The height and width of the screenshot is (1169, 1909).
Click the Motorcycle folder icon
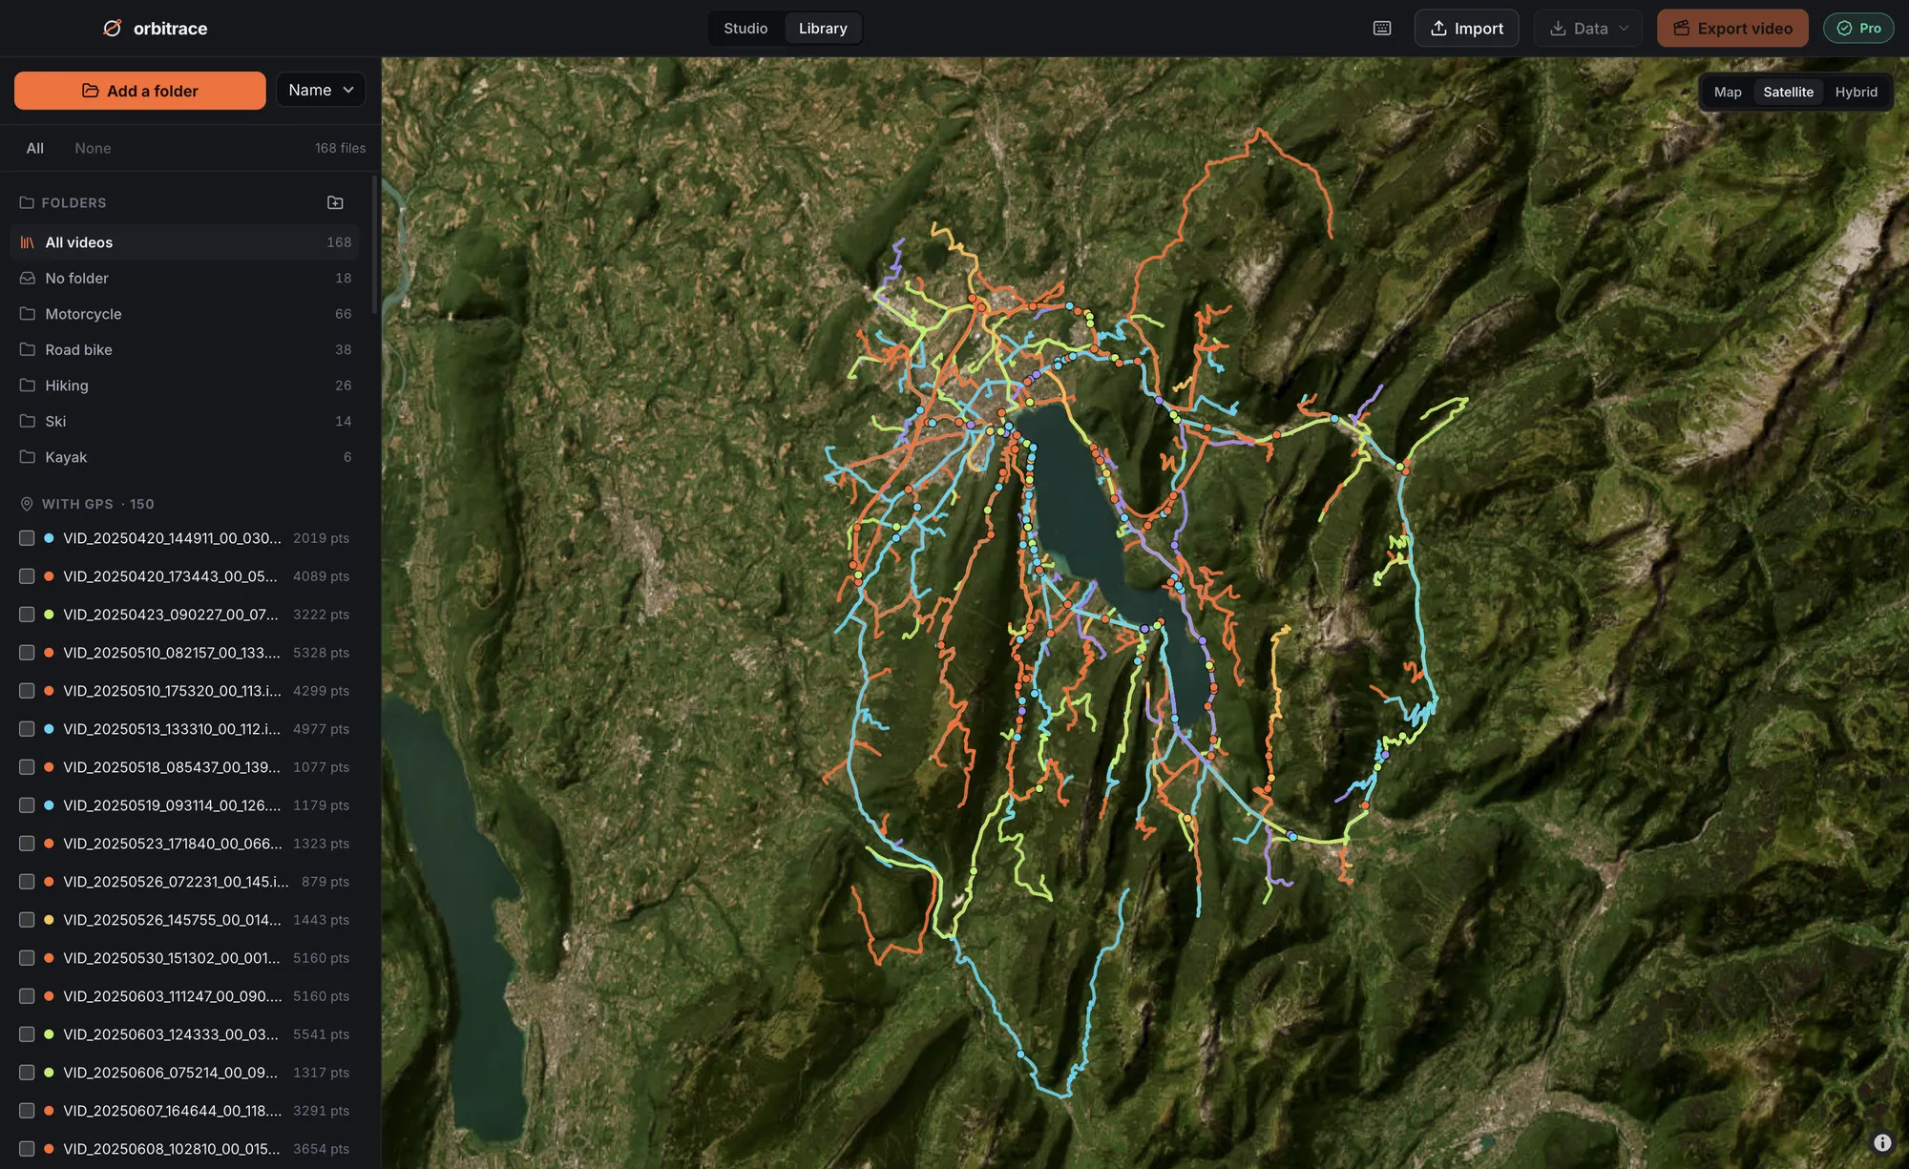coord(27,314)
